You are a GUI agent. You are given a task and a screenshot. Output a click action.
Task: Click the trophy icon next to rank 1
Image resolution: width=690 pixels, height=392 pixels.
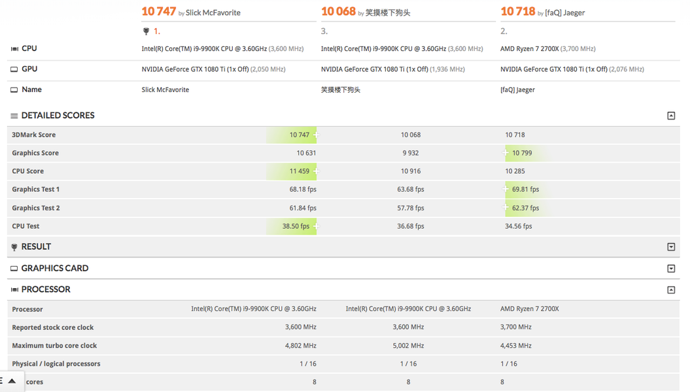pos(146,31)
